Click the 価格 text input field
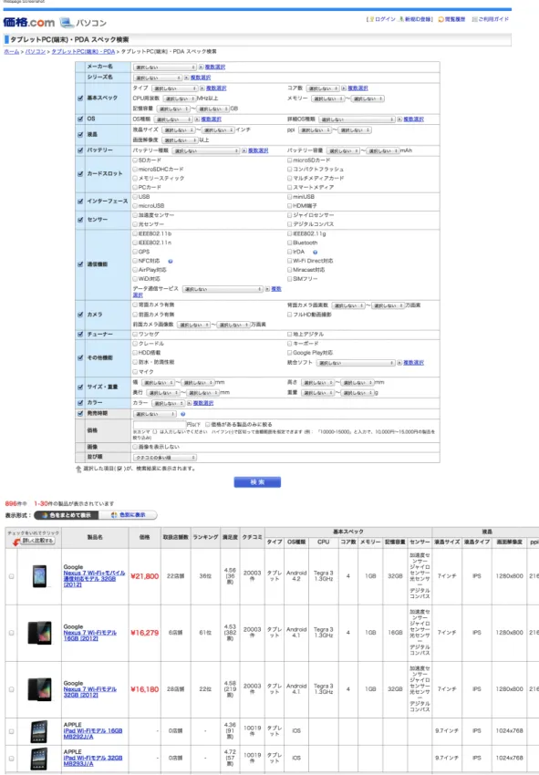The width and height of the screenshot is (539, 775). pos(160,425)
